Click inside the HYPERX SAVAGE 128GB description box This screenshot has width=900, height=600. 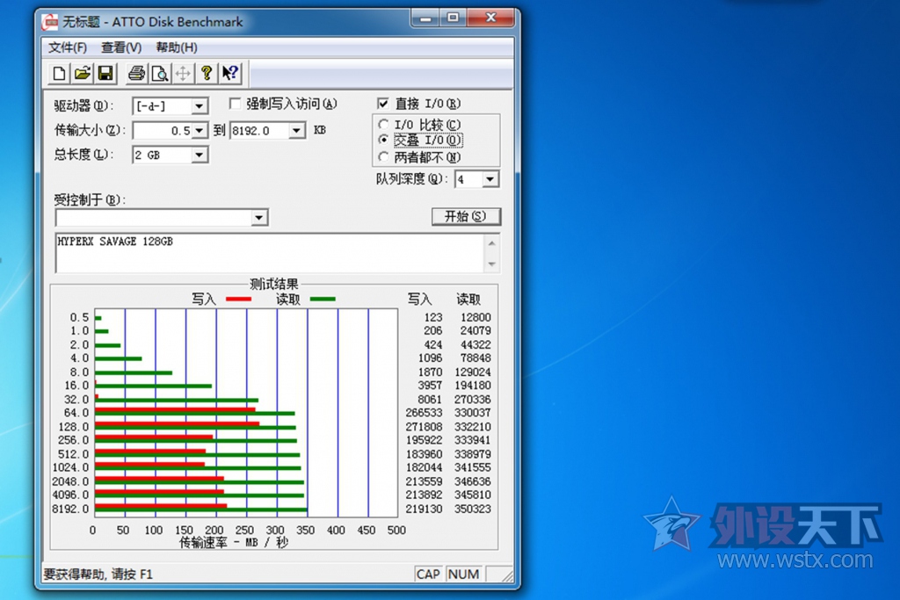pos(271,253)
